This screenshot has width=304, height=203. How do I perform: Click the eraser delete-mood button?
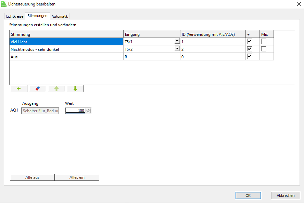tap(38, 89)
